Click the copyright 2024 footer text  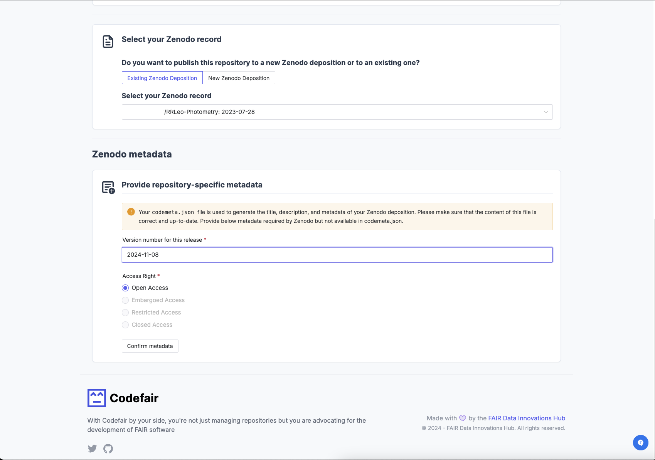pos(493,428)
